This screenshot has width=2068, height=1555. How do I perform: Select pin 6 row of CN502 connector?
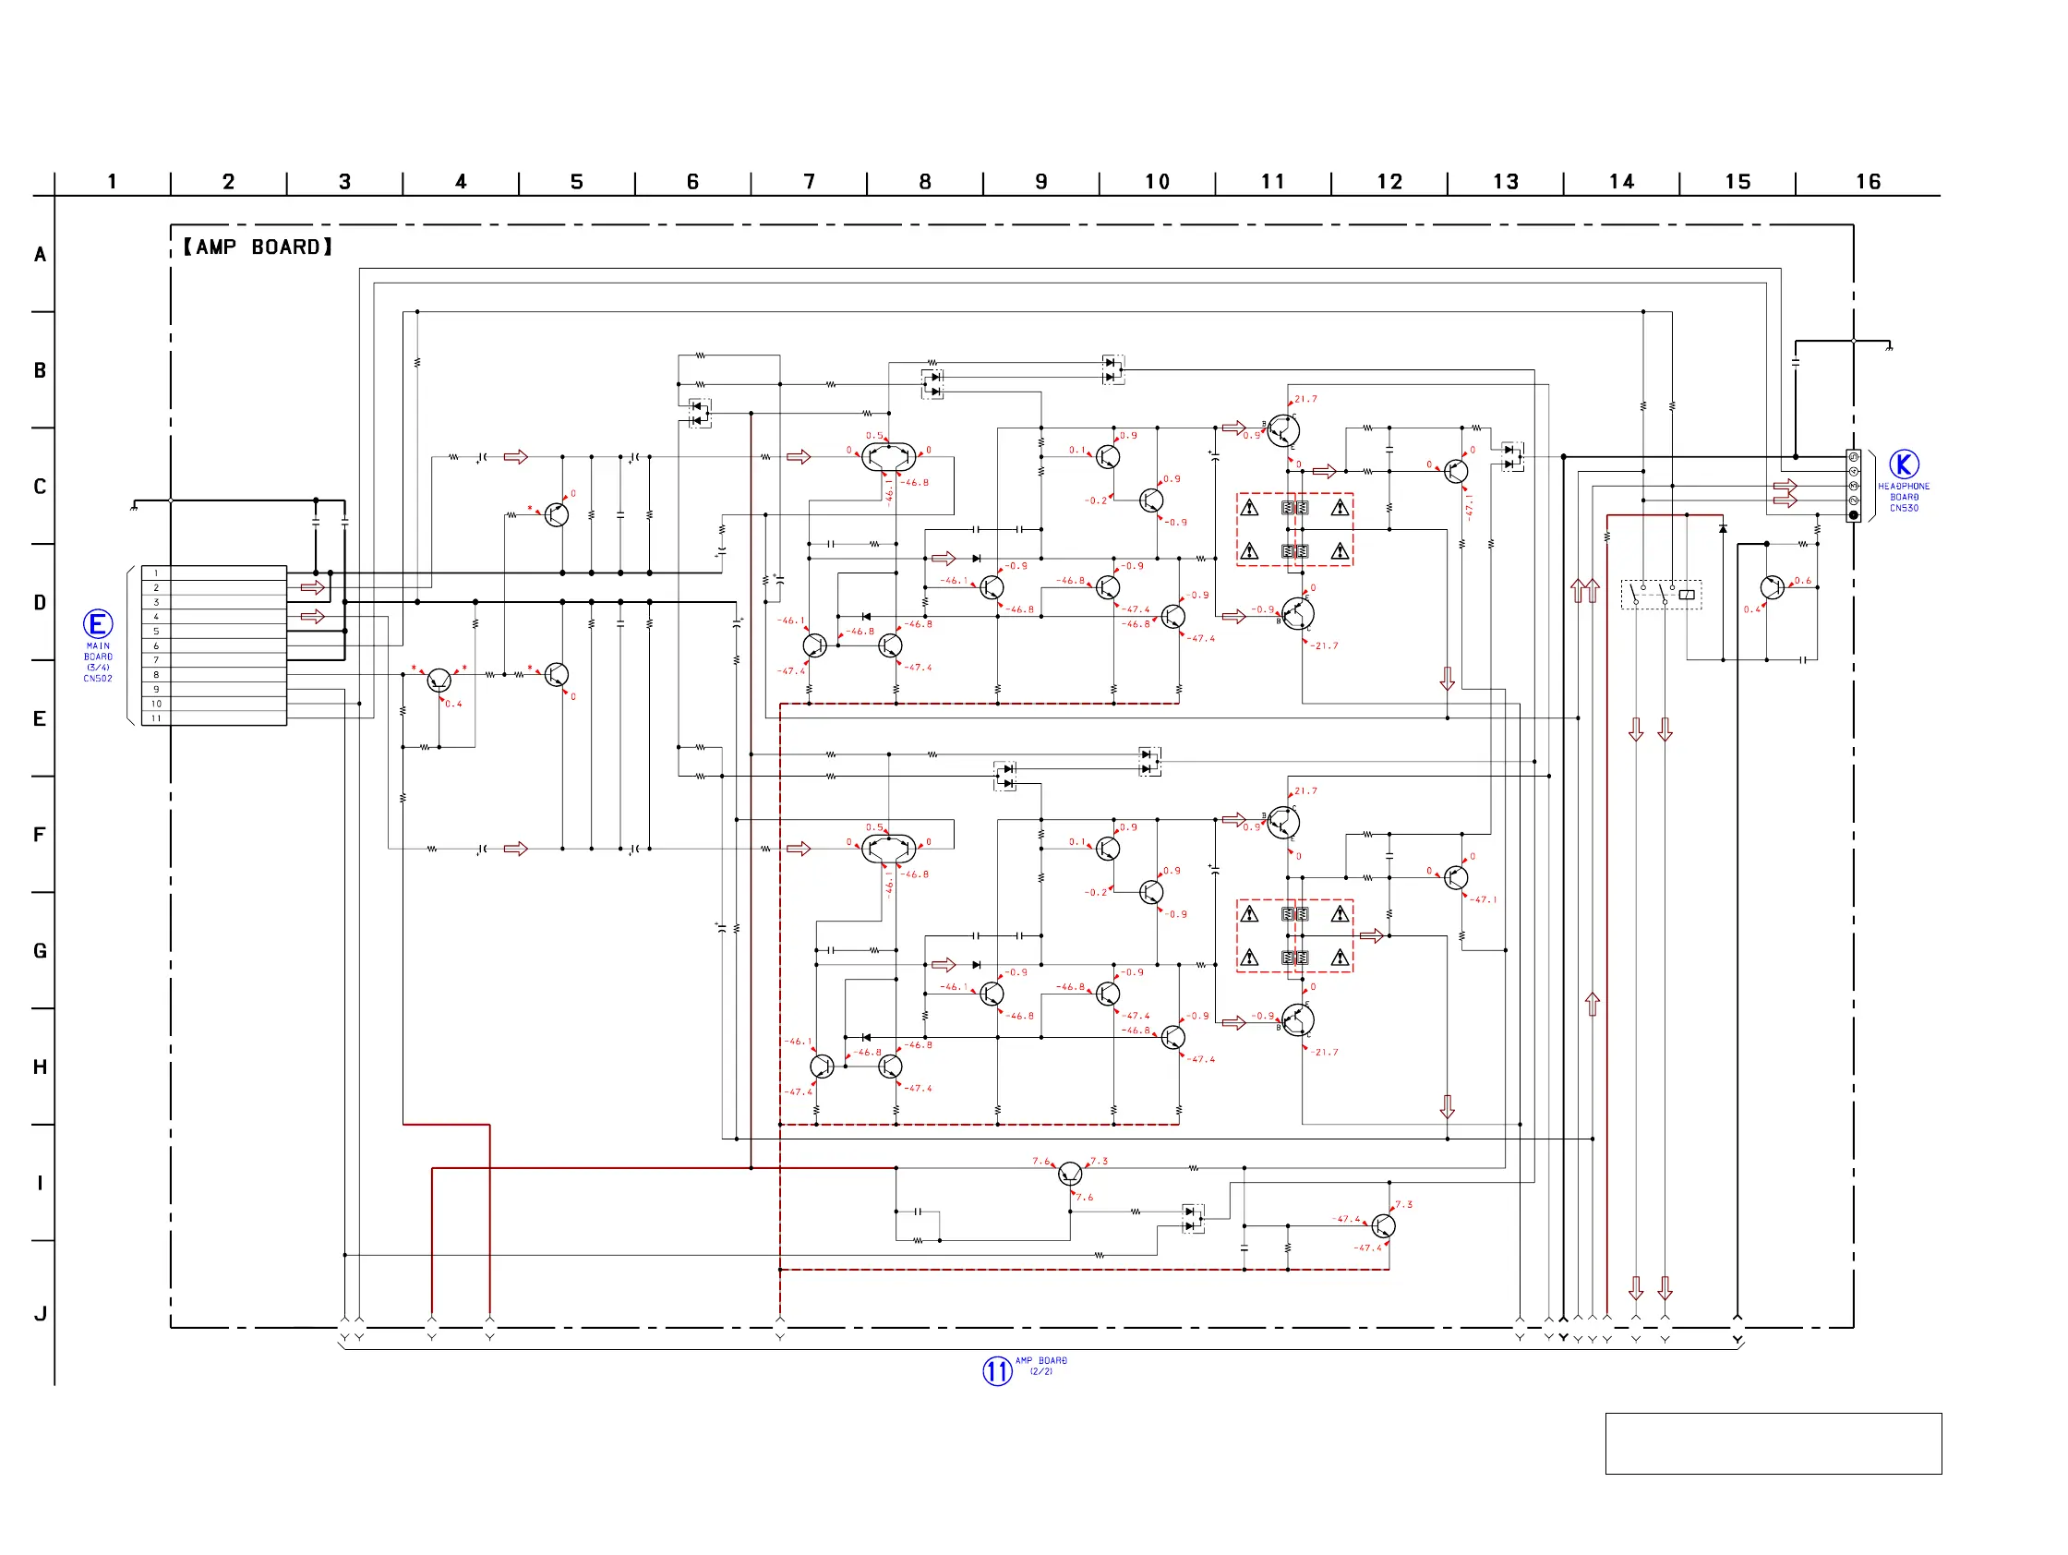(213, 646)
